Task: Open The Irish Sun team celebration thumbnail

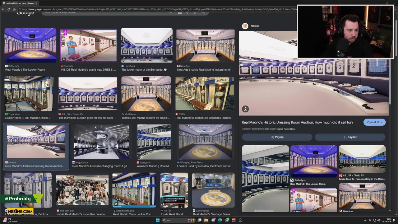Action: 82,190
